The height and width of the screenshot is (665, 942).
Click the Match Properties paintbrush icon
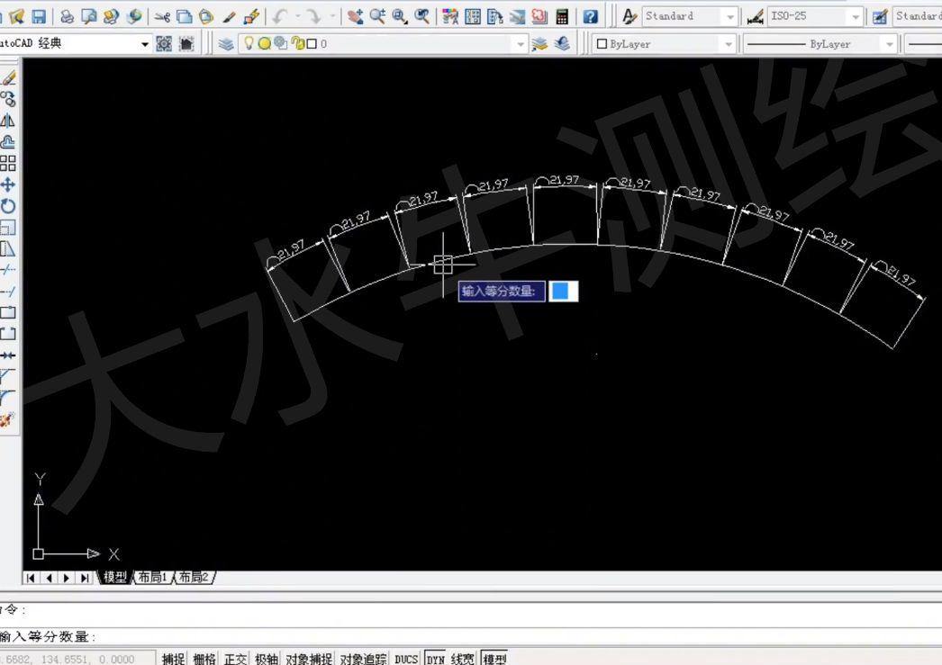click(251, 17)
